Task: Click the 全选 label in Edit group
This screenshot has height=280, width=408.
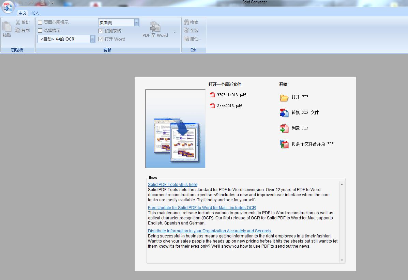Action: (x=194, y=30)
